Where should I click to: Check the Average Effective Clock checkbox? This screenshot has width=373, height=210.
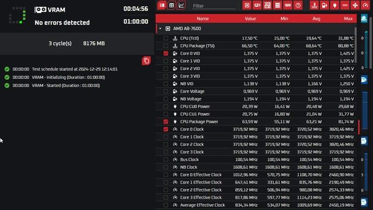click(x=166, y=205)
